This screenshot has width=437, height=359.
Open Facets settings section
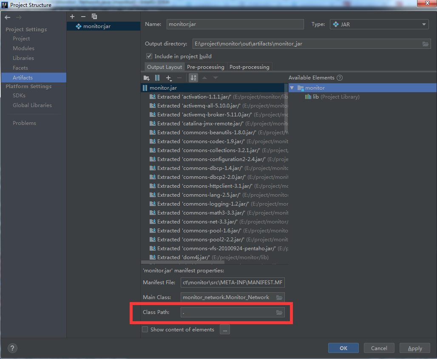20,68
